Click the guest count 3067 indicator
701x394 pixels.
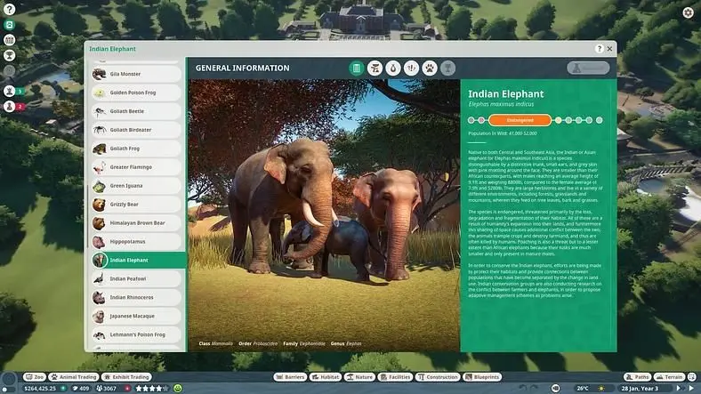point(107,389)
